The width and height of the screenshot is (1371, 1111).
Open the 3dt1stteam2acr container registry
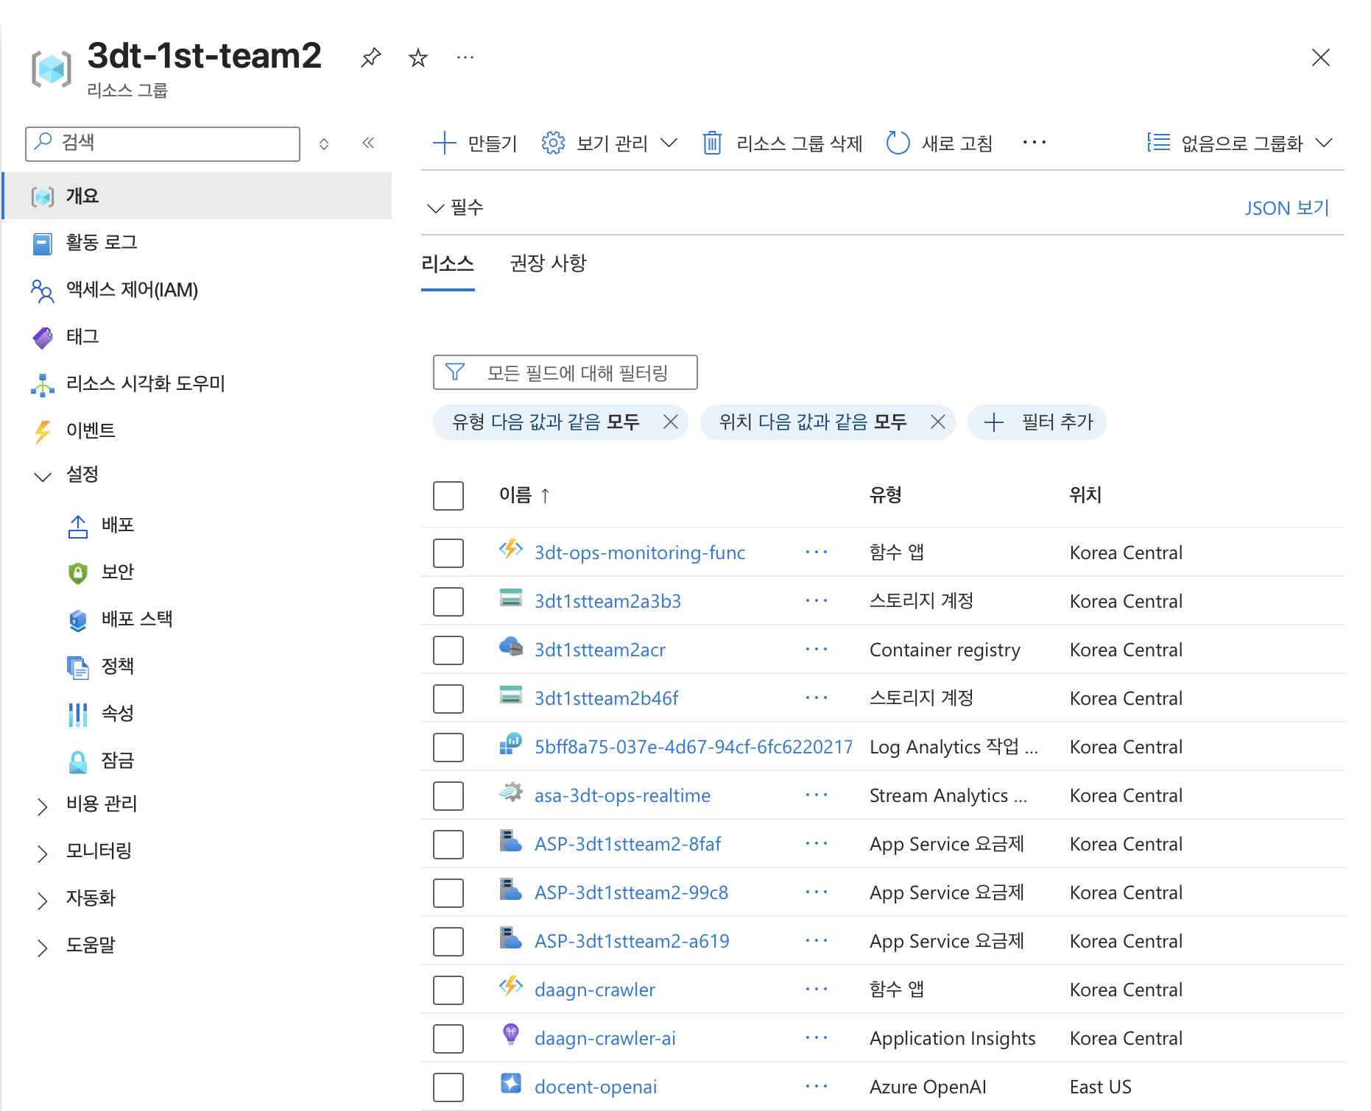point(600,650)
